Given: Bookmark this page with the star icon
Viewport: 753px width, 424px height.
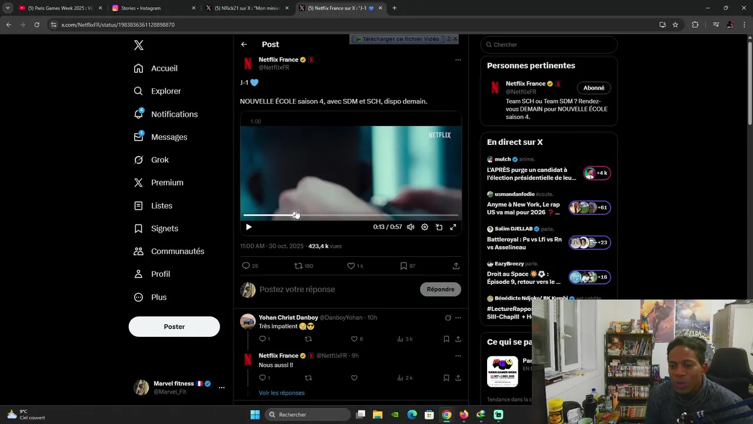Looking at the screenshot, I should click(x=675, y=25).
